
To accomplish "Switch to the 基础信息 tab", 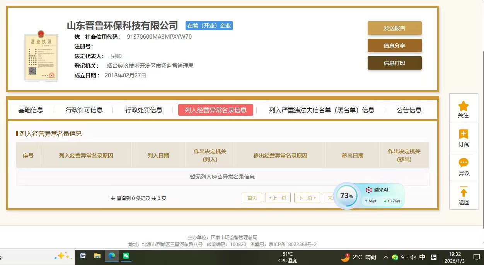I will click(x=31, y=110).
